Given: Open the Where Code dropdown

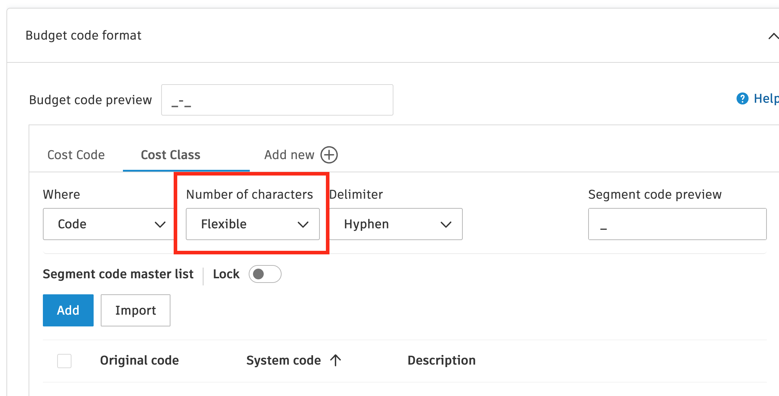Looking at the screenshot, I should 108,224.
